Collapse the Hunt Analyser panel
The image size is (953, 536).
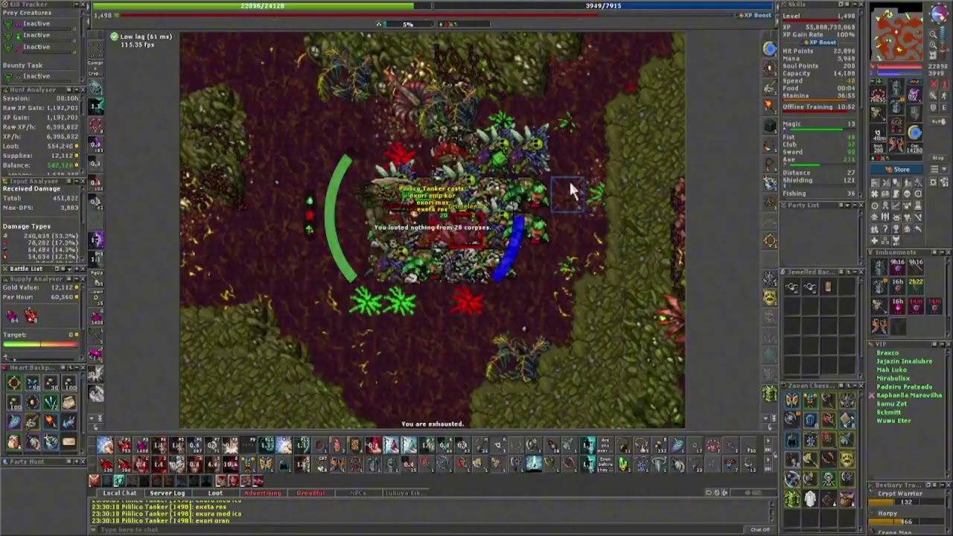tap(77, 90)
